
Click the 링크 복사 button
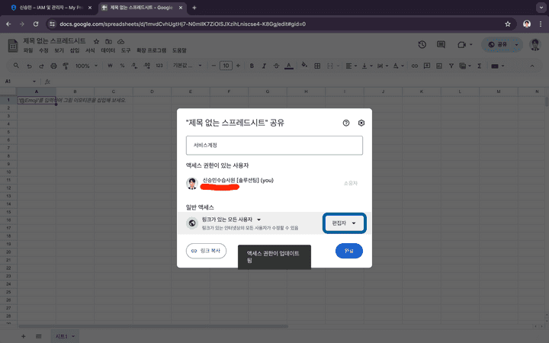point(206,251)
